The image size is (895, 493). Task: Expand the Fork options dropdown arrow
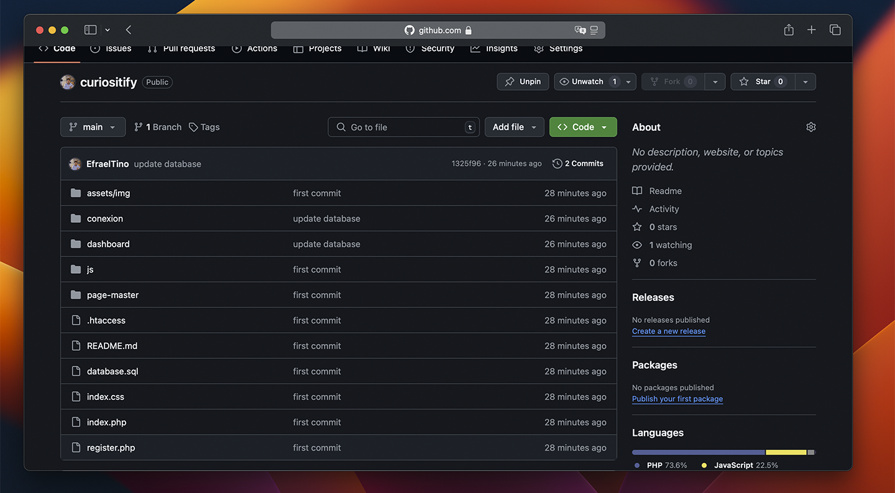[x=715, y=81]
